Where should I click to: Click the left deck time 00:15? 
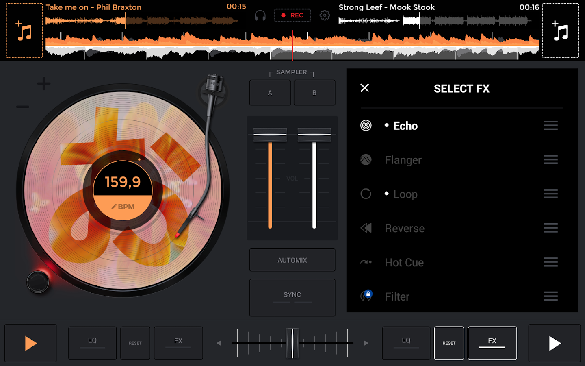pos(236,7)
